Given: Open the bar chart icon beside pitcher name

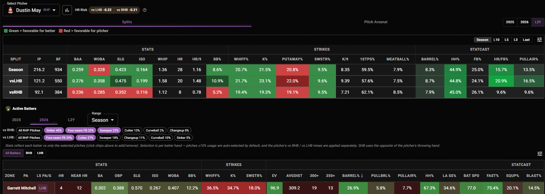Looking at the screenshot, I should 67,10.
